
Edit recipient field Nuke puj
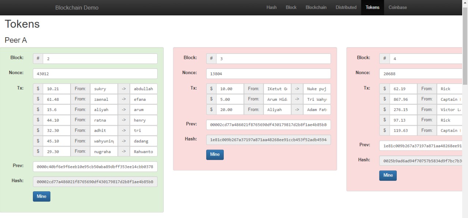click(317, 89)
